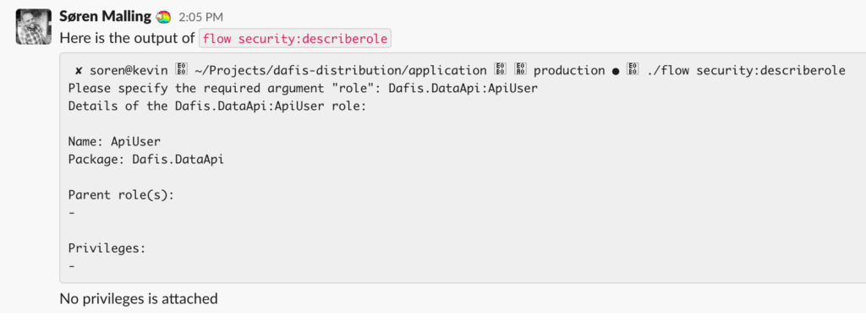Click the 'No privileges is attached' message
Viewport: 866px width, 321px height.
click(139, 299)
